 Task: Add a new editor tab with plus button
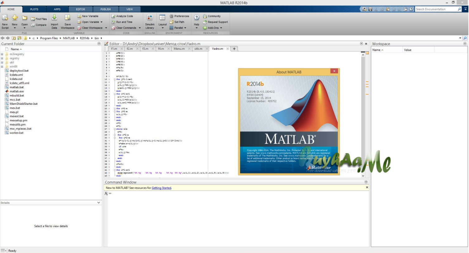[234, 49]
